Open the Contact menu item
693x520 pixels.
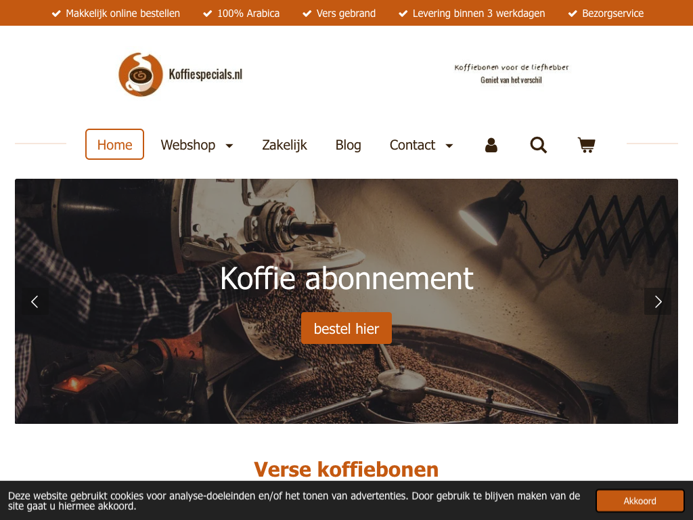point(412,145)
